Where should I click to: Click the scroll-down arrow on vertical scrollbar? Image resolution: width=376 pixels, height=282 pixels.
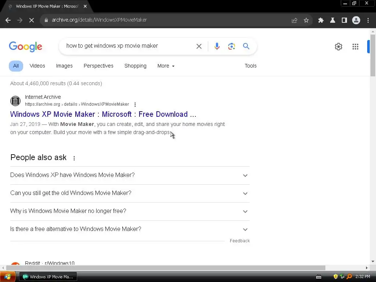[373, 261]
